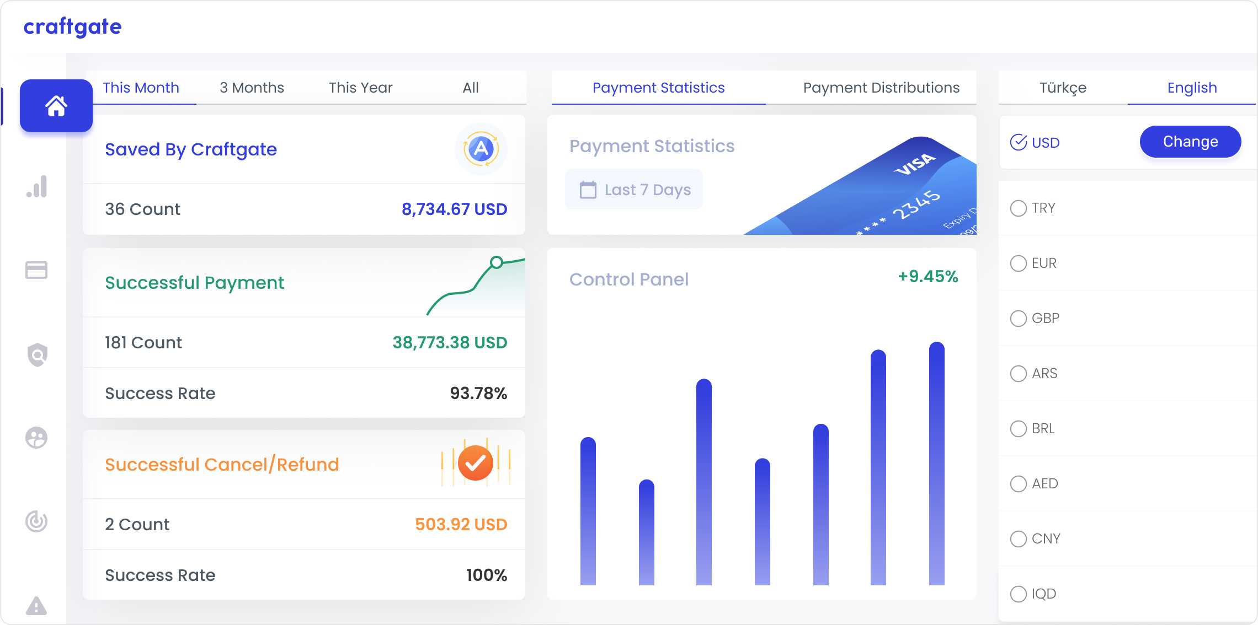Click the orange checkmark icon on Successful Cancel/Refund
The height and width of the screenshot is (625, 1258).
476,464
